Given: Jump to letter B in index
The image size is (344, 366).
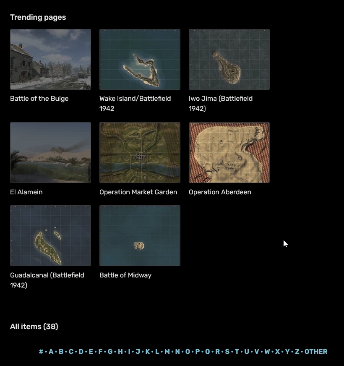Looking at the screenshot, I should click(x=61, y=352).
